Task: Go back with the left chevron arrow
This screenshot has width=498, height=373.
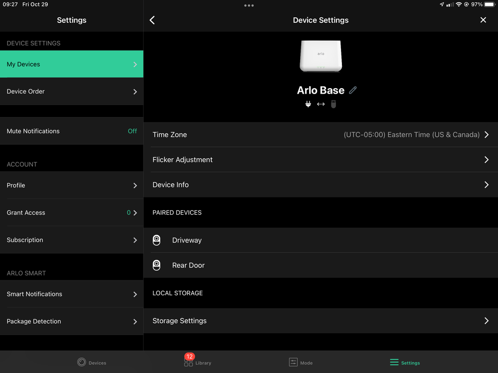Action: coord(152,20)
